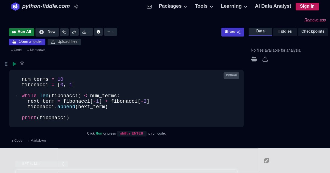Screen dimensions: 330x173
Task: Add a new Markdown cell below the code
Action: point(37,140)
